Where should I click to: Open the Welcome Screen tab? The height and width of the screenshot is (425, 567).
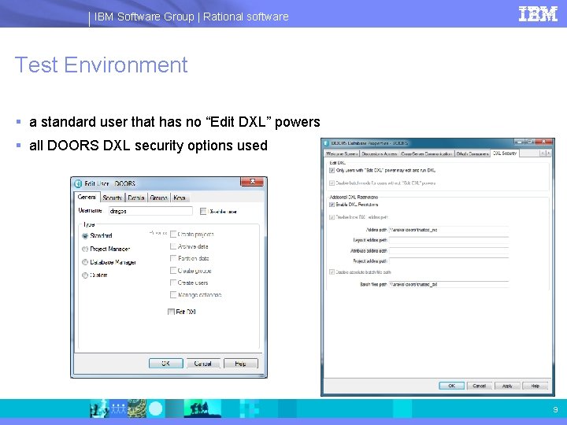click(x=341, y=153)
